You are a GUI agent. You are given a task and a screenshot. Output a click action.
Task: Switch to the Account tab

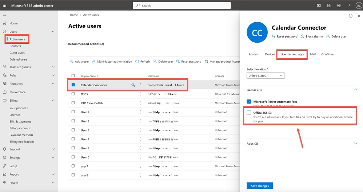pos(254,54)
